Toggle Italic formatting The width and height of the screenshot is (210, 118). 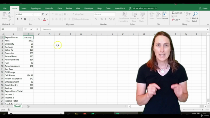tap(21, 19)
